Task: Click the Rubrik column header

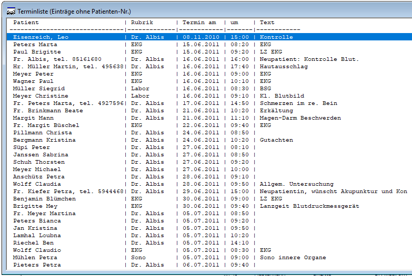Action: 142,22
